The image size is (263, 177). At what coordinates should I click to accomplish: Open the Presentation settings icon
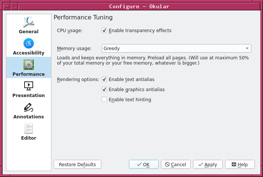tap(29, 86)
